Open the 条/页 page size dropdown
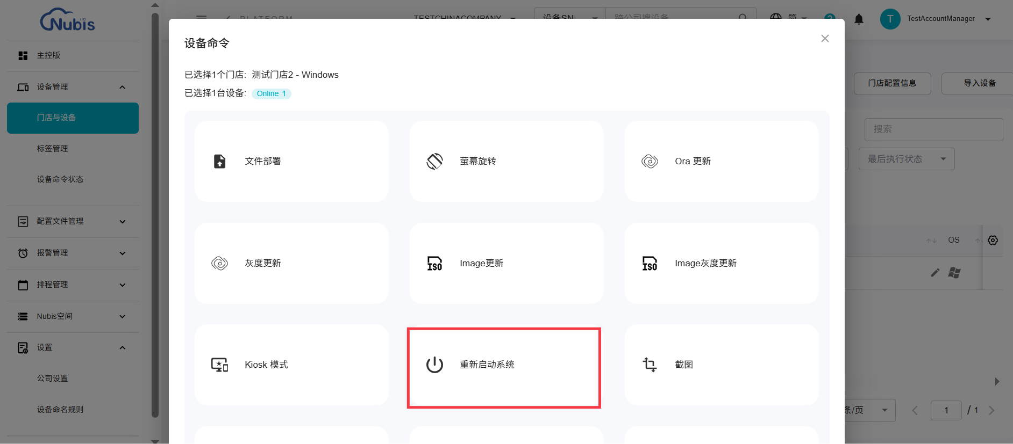The width and height of the screenshot is (1013, 444). (870, 410)
